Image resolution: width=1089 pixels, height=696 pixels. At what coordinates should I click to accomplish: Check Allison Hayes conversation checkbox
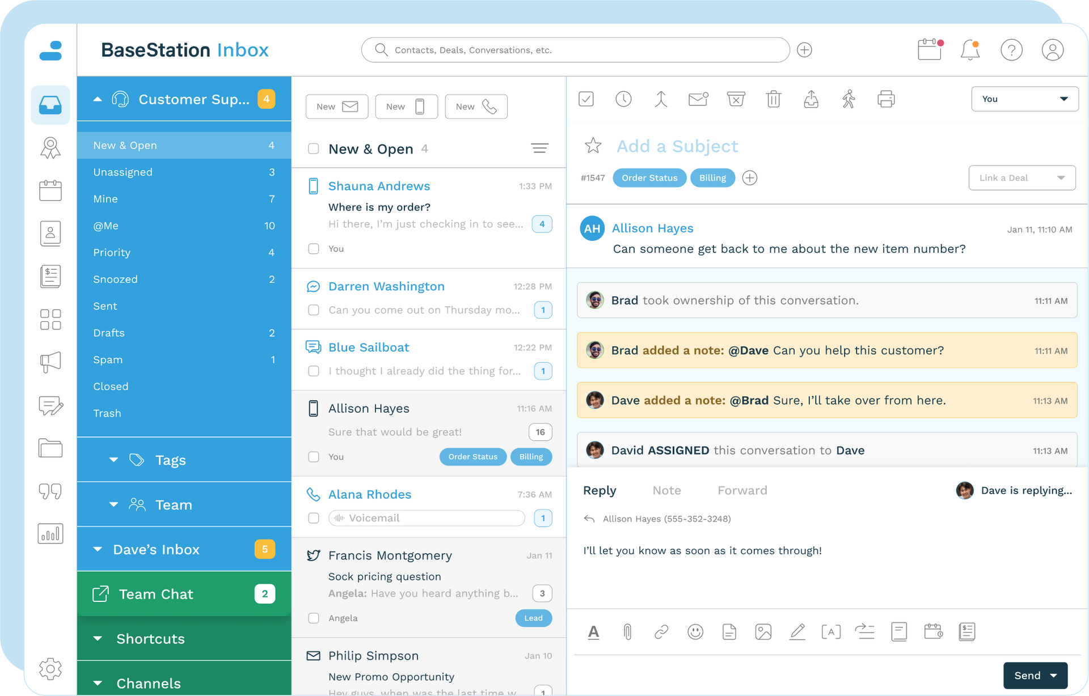(313, 457)
